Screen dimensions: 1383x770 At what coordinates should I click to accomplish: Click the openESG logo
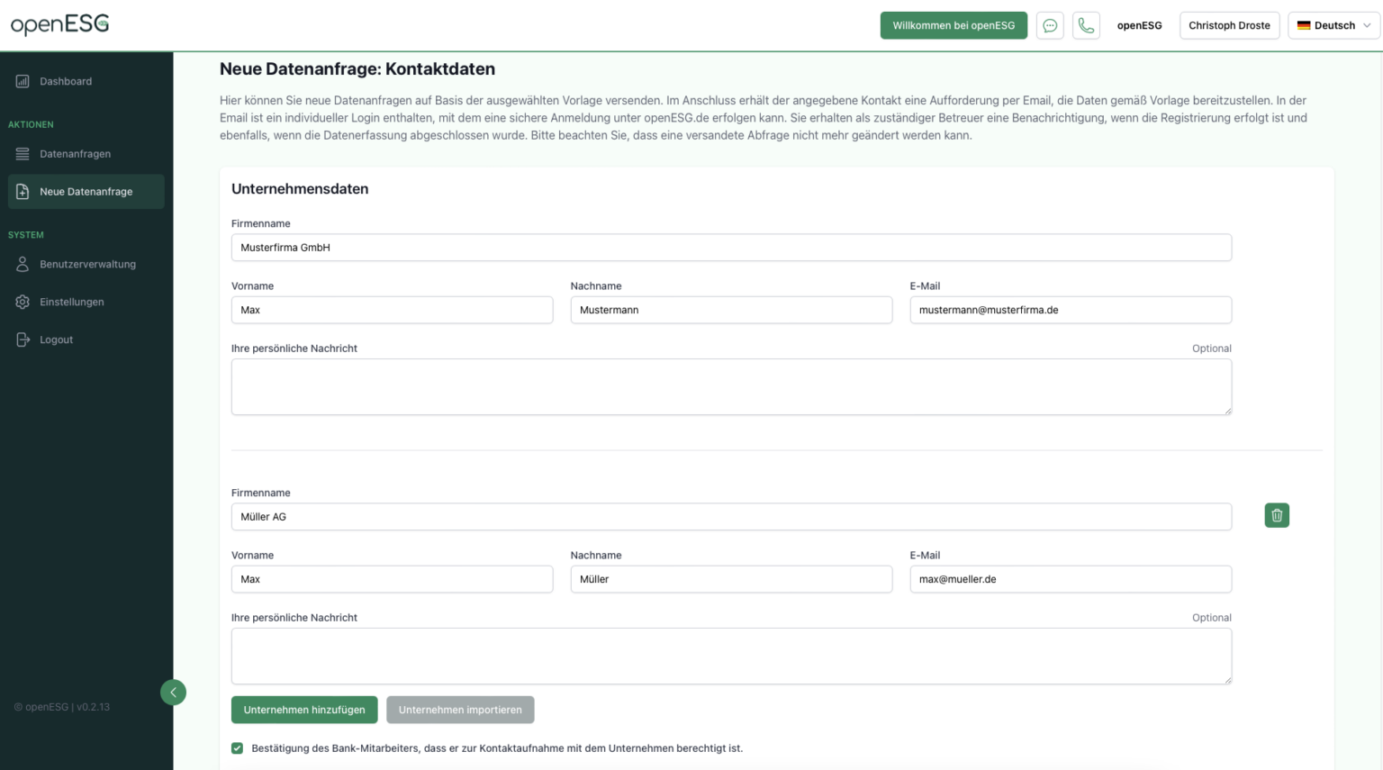click(59, 24)
